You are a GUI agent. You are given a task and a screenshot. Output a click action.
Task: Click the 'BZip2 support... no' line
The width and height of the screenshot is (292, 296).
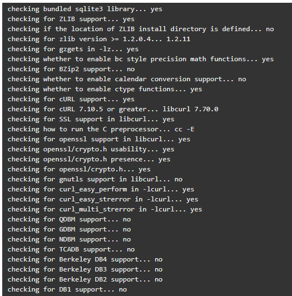71,69
